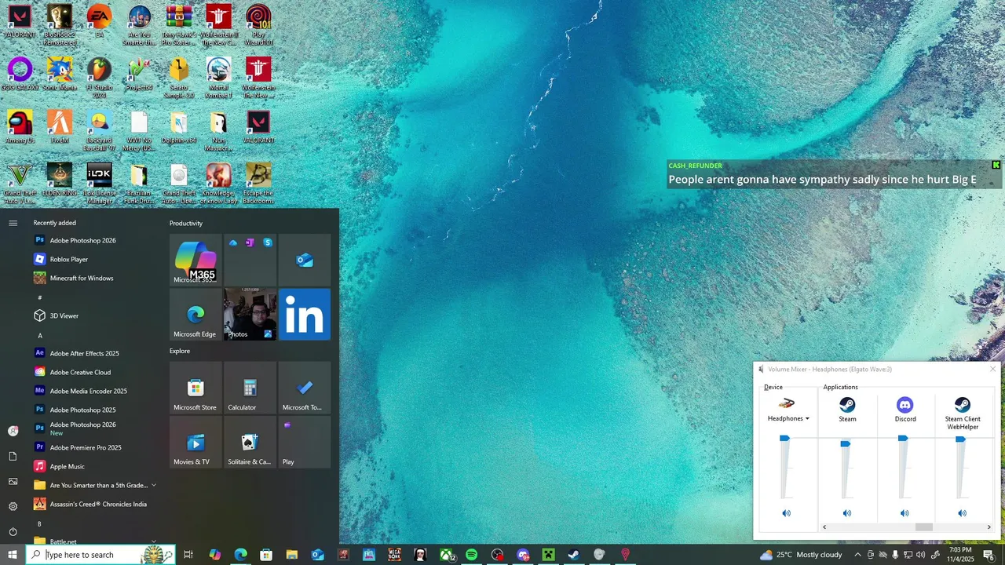The height and width of the screenshot is (565, 1005).
Task: Open Settings from Start menu rail
Action: pos(13,506)
